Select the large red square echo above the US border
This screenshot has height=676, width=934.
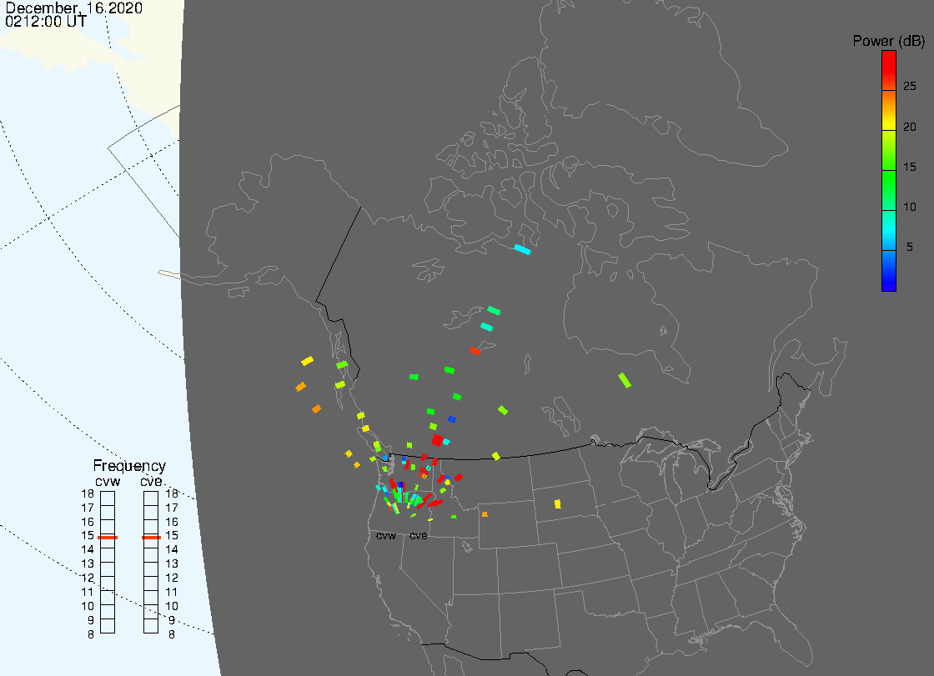(437, 441)
